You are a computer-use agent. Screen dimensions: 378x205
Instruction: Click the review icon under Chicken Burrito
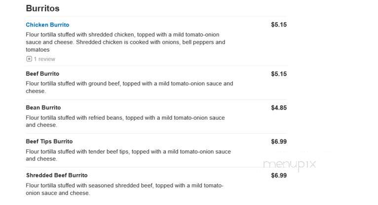pyautogui.click(x=29, y=59)
